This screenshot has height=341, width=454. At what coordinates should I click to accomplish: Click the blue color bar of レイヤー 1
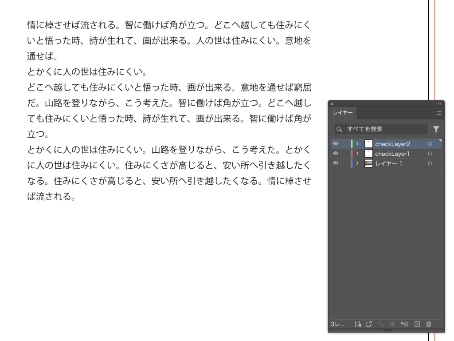[352, 163]
